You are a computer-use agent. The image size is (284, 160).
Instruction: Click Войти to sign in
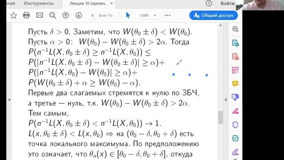click(228, 3)
